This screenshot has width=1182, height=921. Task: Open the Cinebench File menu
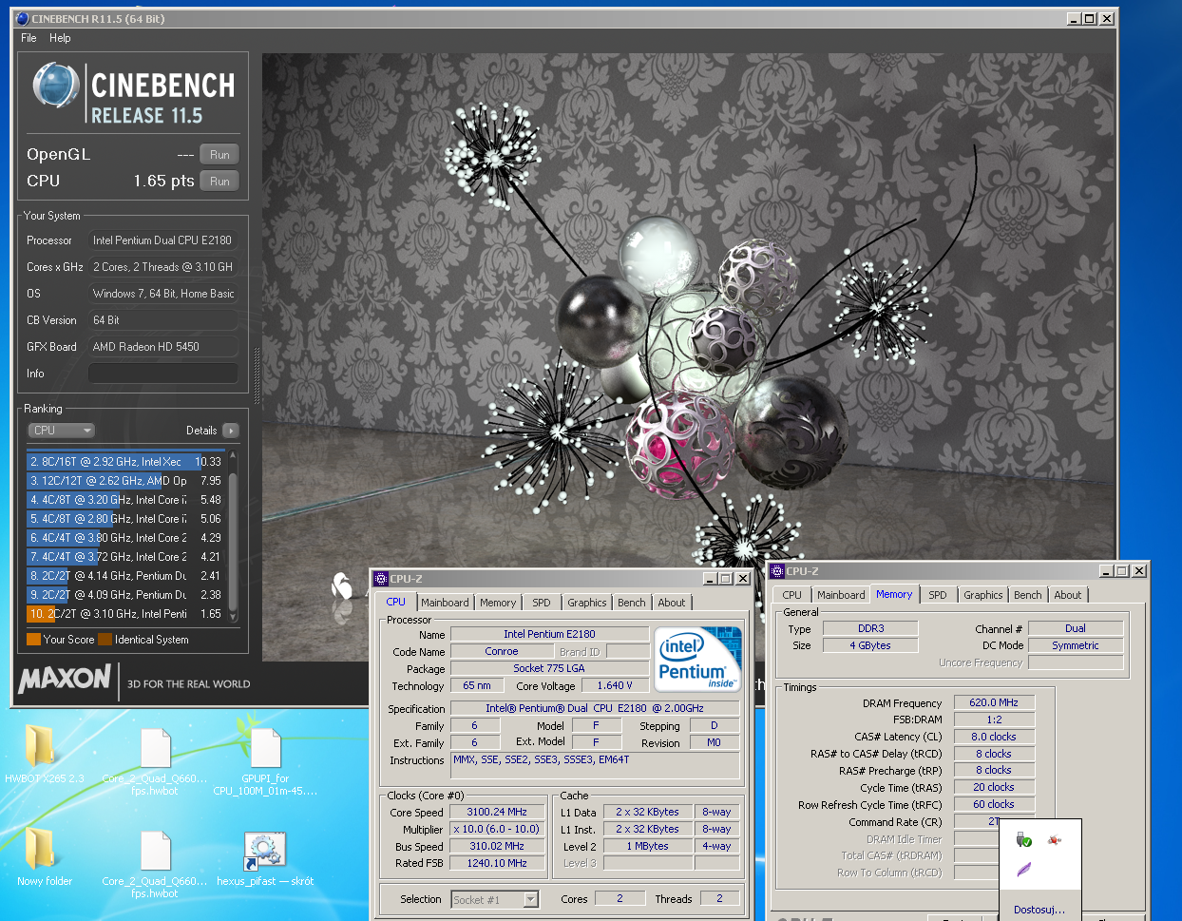[29, 38]
